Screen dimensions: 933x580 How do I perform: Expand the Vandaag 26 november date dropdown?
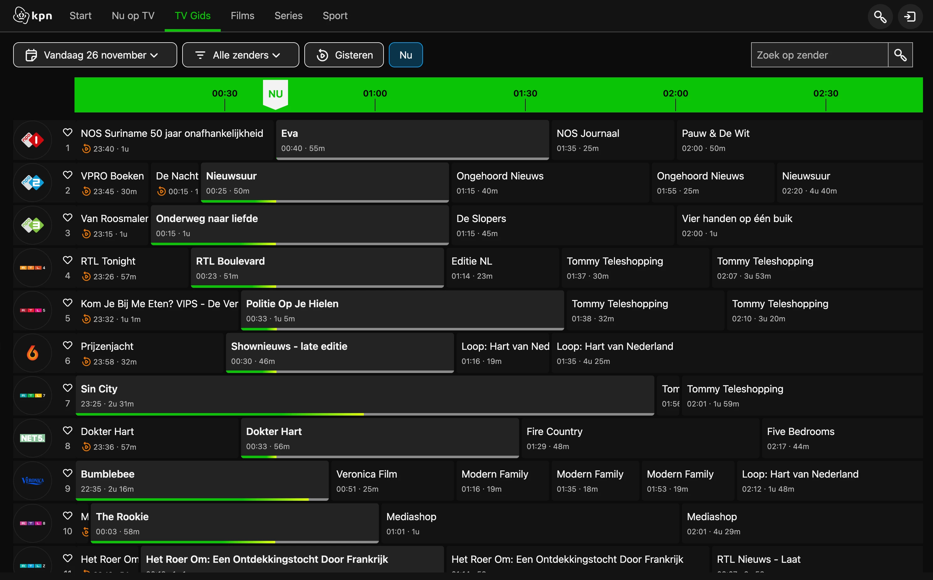point(95,55)
